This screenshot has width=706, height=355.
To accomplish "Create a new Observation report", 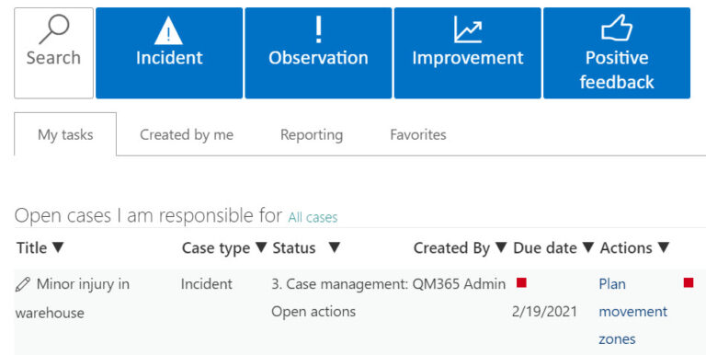I will [318, 52].
